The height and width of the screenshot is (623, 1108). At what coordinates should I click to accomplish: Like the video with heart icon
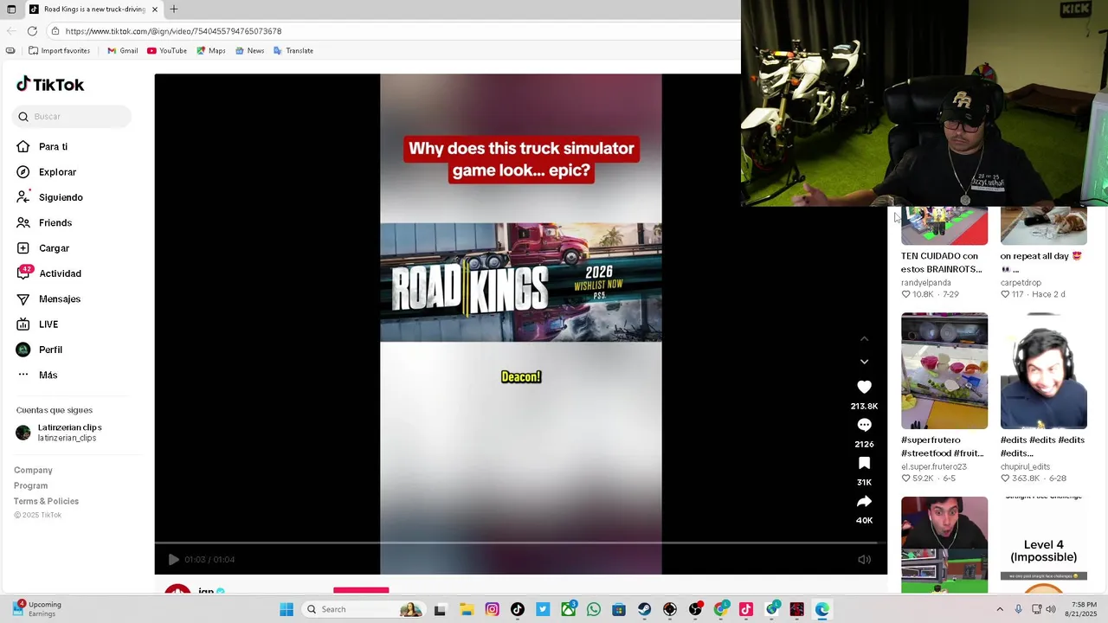point(864,387)
